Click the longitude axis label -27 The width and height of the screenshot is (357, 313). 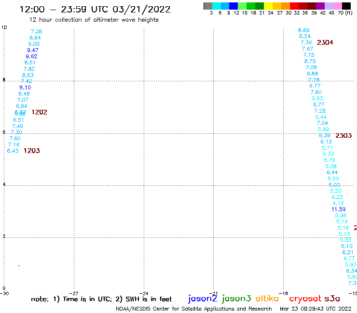tap(74, 294)
